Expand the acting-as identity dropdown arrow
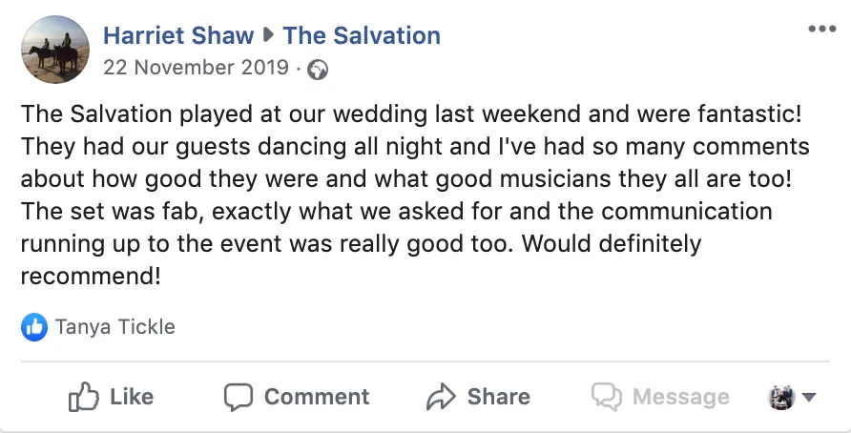The width and height of the screenshot is (851, 433). point(809,398)
